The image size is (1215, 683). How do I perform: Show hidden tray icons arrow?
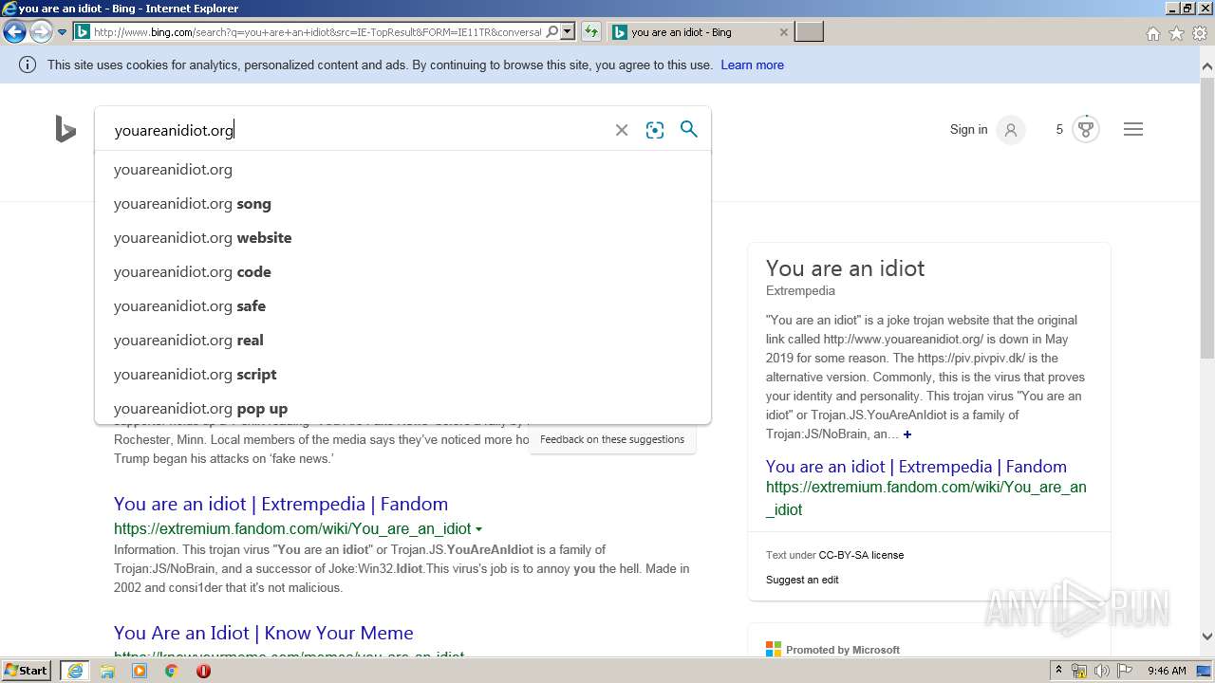click(1058, 671)
